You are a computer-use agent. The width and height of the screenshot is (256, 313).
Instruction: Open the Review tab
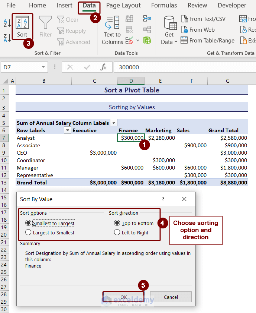coord(197,5)
